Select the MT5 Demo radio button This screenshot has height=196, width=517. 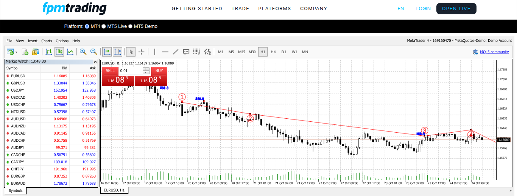pos(131,26)
